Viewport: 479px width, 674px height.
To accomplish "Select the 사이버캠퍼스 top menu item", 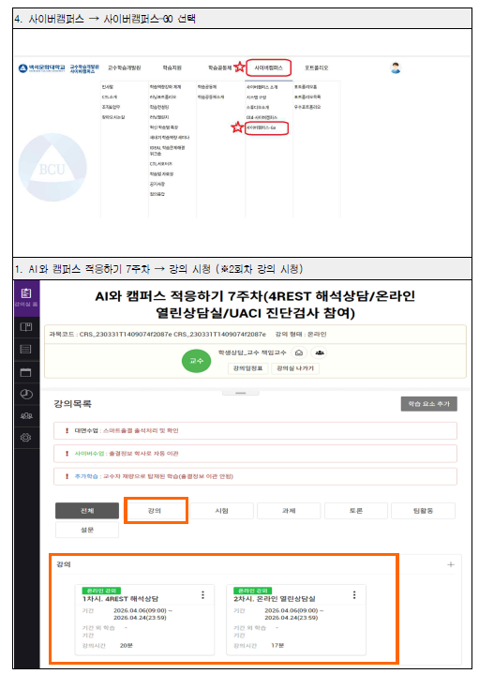I will (269, 67).
